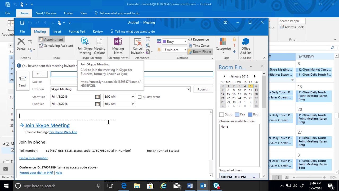Save the meeting with the disk icon

click(22, 23)
